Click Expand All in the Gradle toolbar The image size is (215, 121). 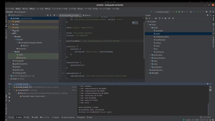click(160, 18)
